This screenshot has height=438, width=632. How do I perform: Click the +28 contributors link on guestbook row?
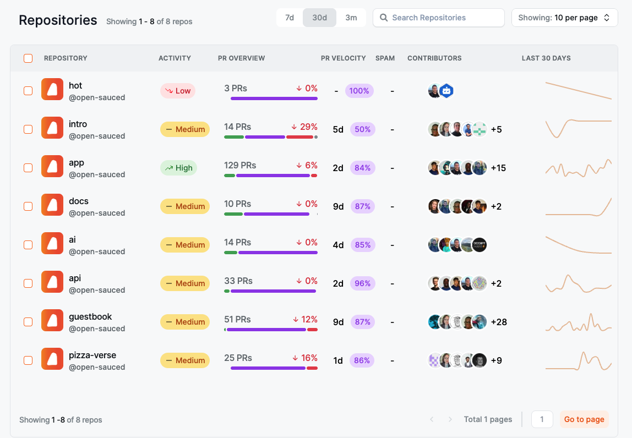click(499, 322)
